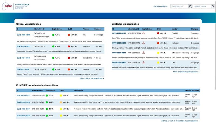This screenshot has width=216, height=122.
Task: Open More critical vulnerabilities link
Action: coord(92,78)
